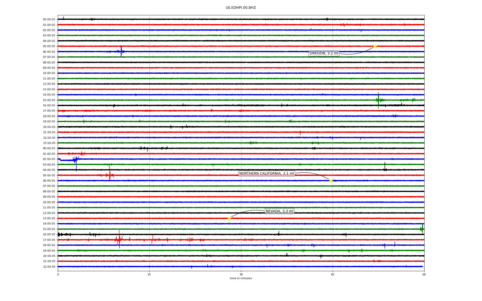Click the tall green spike on the first 15:00:05 trace
482x301 pixels.
(x=378, y=100)
